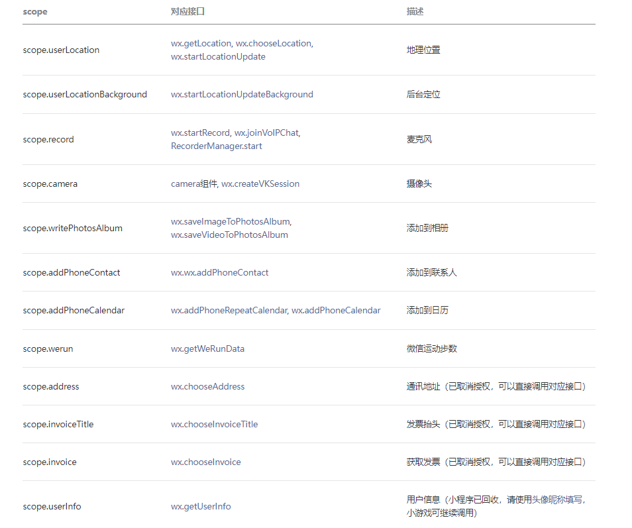Open the camera组件 link

click(x=193, y=184)
